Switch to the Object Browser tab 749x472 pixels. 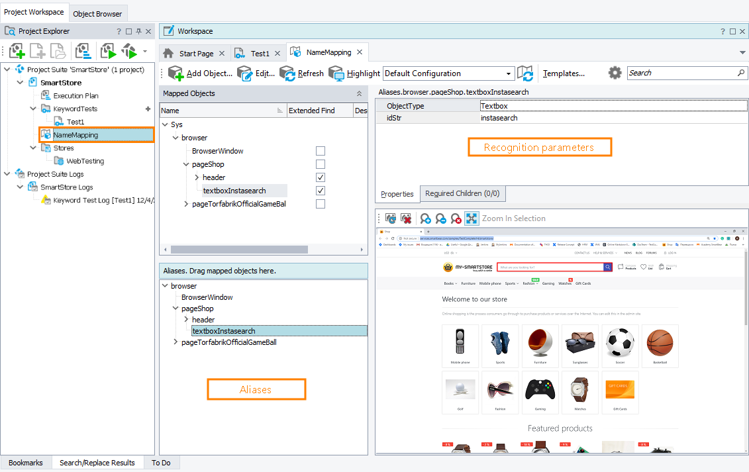(97, 13)
